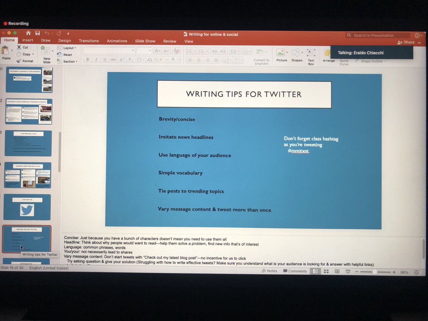Open the Review tab

(170, 41)
